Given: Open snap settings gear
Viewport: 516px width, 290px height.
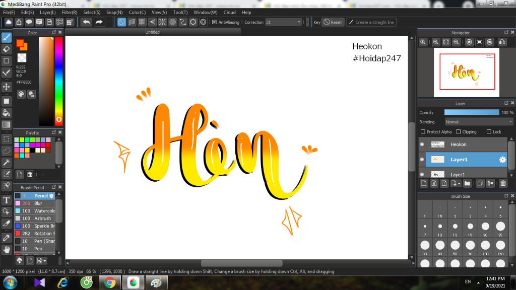Looking at the screenshot, I should pyautogui.click(x=204, y=22).
